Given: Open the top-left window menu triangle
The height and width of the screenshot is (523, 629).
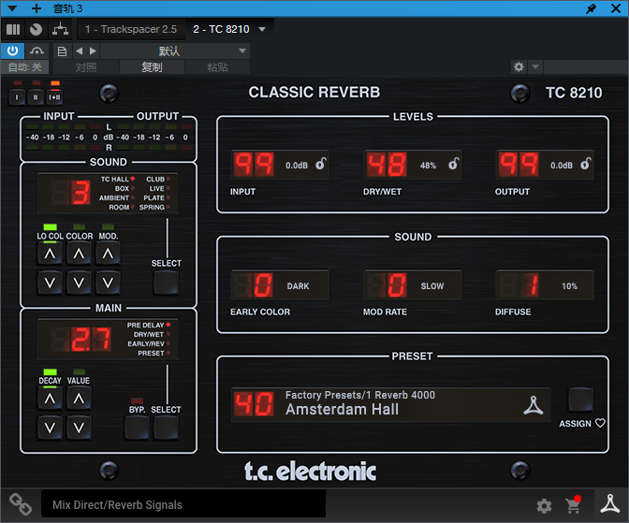Looking at the screenshot, I should (12, 8).
